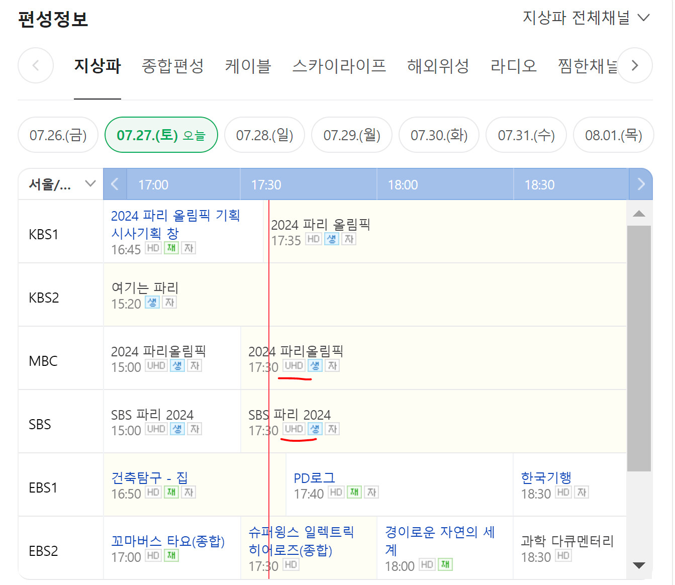Click scrollbar down arrow in schedule grid
675x585 pixels.
[x=639, y=565]
